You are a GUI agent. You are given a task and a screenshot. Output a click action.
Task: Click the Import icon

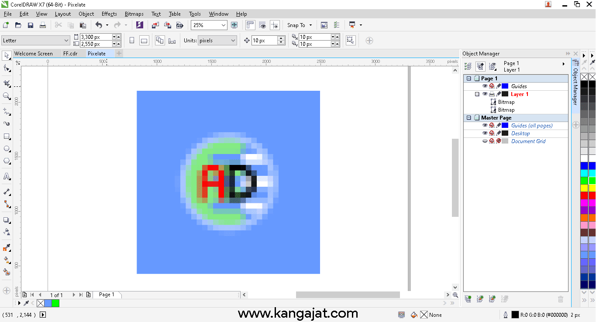pyautogui.click(x=155, y=25)
